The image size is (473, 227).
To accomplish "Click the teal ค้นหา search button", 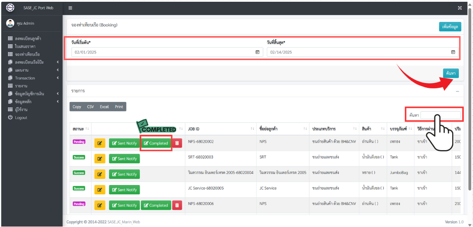I will click(x=450, y=73).
